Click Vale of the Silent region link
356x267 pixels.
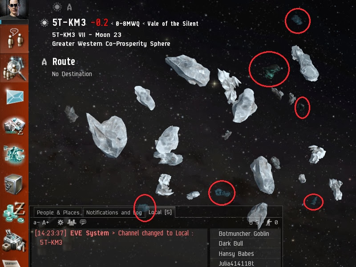[173, 24]
